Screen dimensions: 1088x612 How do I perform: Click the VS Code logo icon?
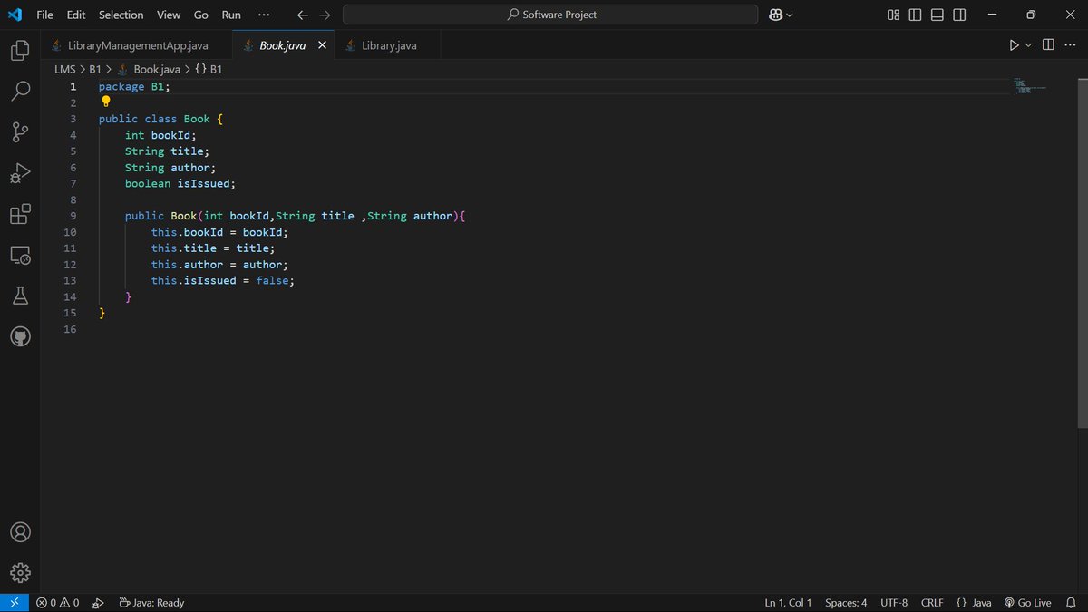coord(15,15)
